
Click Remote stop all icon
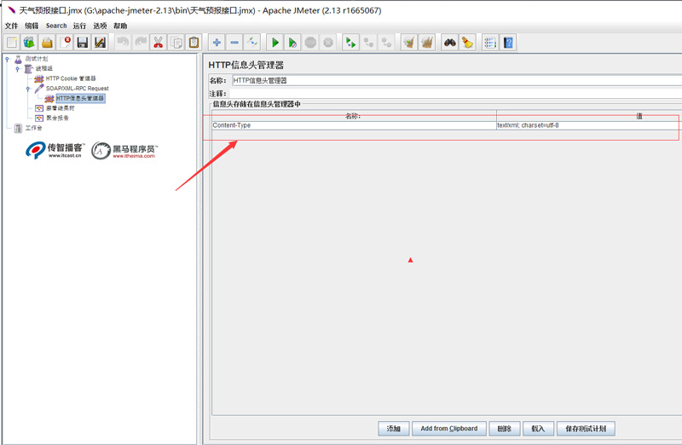click(368, 43)
